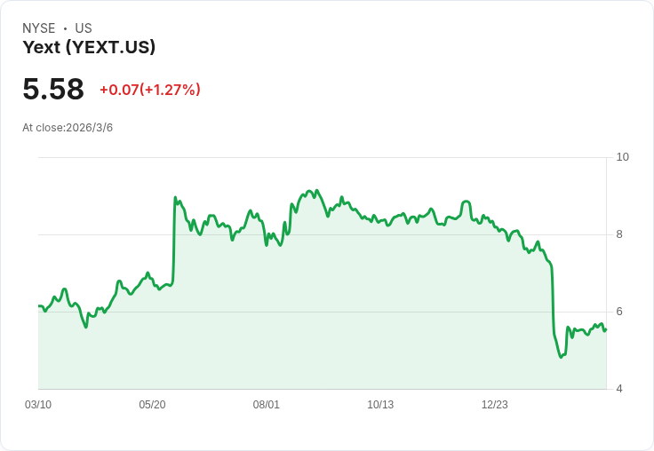
Task: Click the rightmost end of the price line
Action: coord(606,329)
